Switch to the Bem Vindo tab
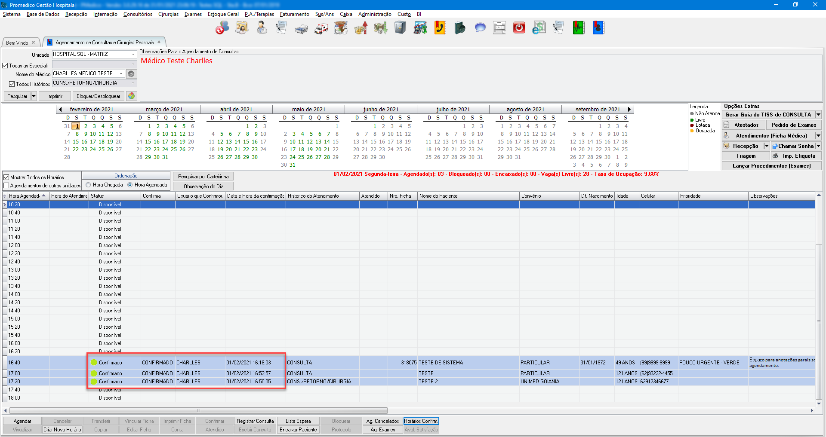This screenshot has width=826, height=437. pyautogui.click(x=17, y=43)
